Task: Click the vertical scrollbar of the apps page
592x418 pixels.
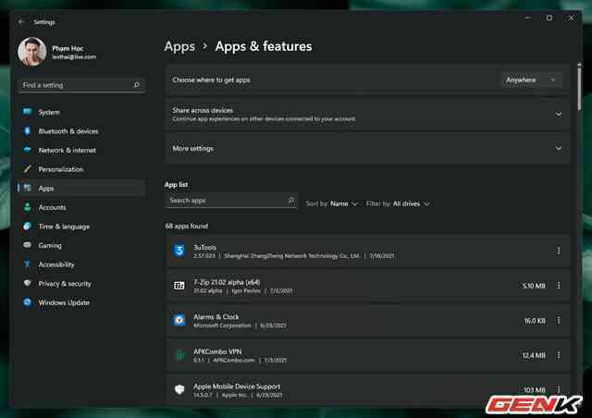Action: 579,88
